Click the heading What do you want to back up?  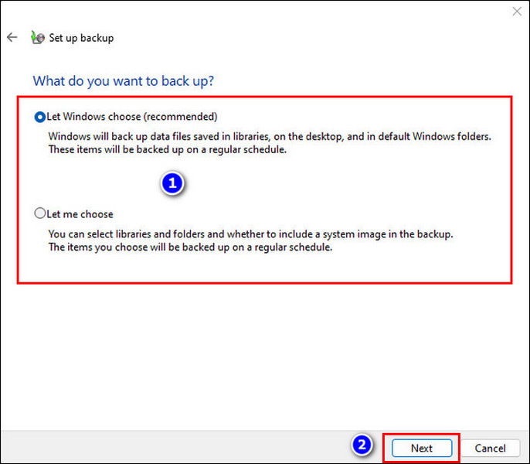(x=124, y=81)
